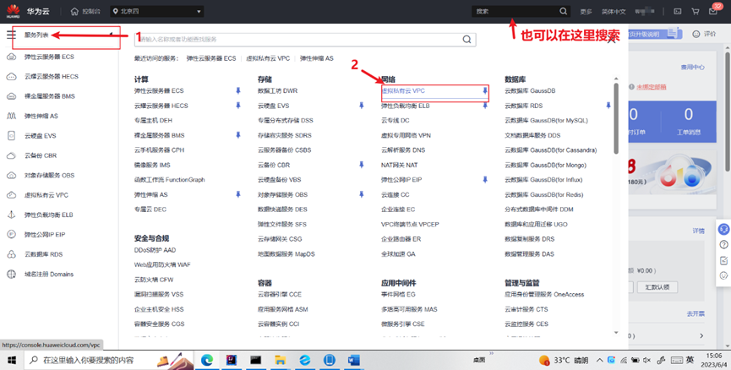Open 函数工作流 FunctionGraph under 计算

170,179
